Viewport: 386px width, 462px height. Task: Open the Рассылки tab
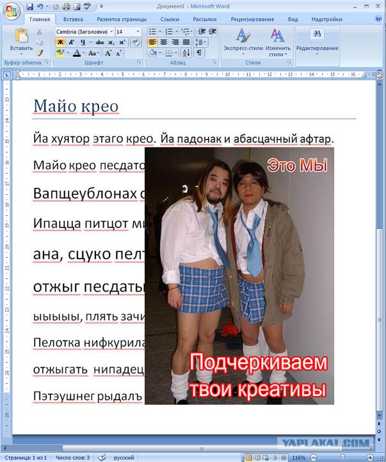(x=205, y=19)
